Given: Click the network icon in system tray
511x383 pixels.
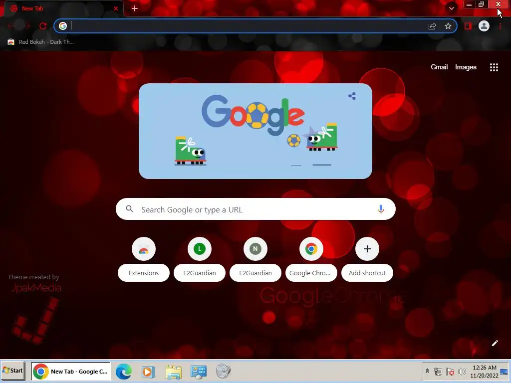Looking at the screenshot, I should pyautogui.click(x=438, y=372).
